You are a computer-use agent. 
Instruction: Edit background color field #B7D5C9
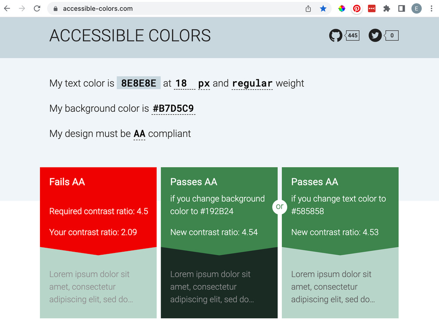(x=173, y=108)
